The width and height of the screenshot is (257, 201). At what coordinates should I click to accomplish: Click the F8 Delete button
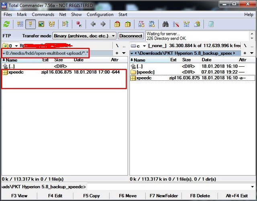[200, 196]
